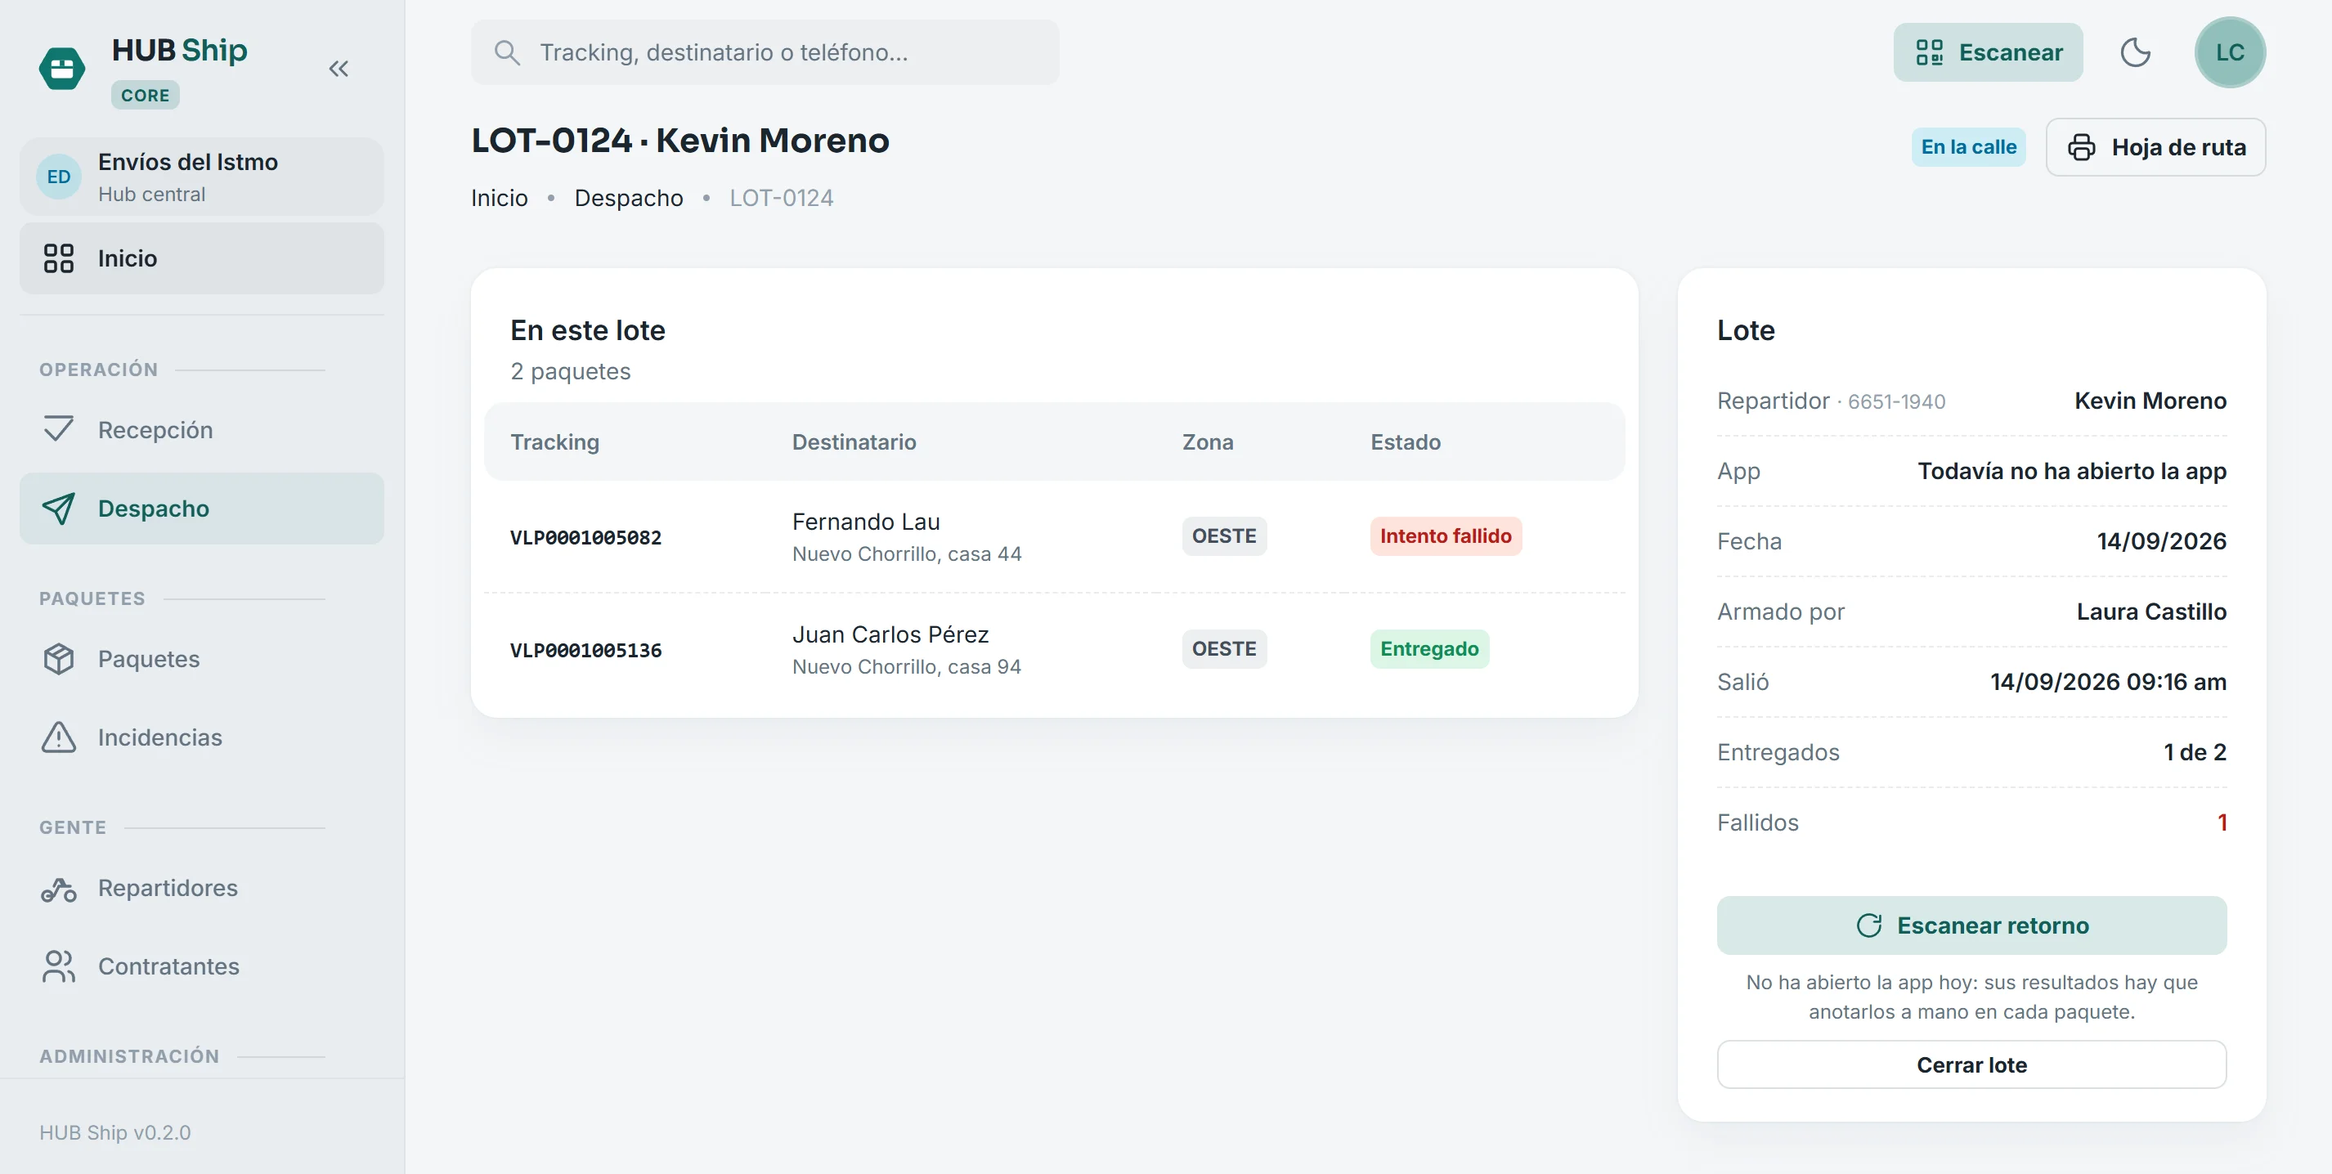Open the Recepción section
Image resolution: width=2332 pixels, height=1174 pixels.
[202, 430]
